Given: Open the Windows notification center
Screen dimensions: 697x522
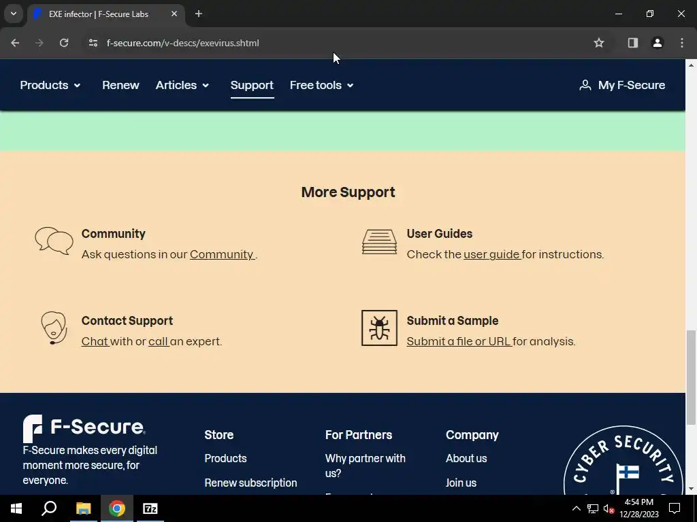Looking at the screenshot, I should (x=675, y=508).
